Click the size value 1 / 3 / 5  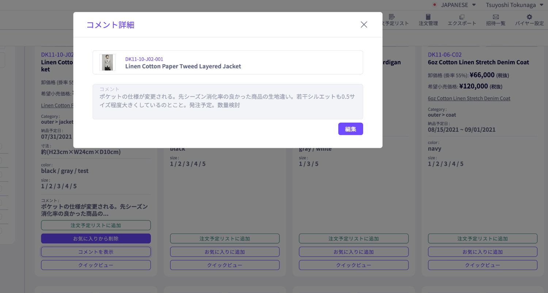[309, 164]
